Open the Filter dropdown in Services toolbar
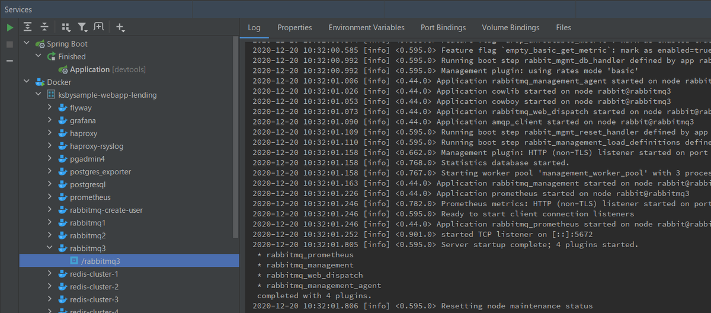 tap(82, 27)
